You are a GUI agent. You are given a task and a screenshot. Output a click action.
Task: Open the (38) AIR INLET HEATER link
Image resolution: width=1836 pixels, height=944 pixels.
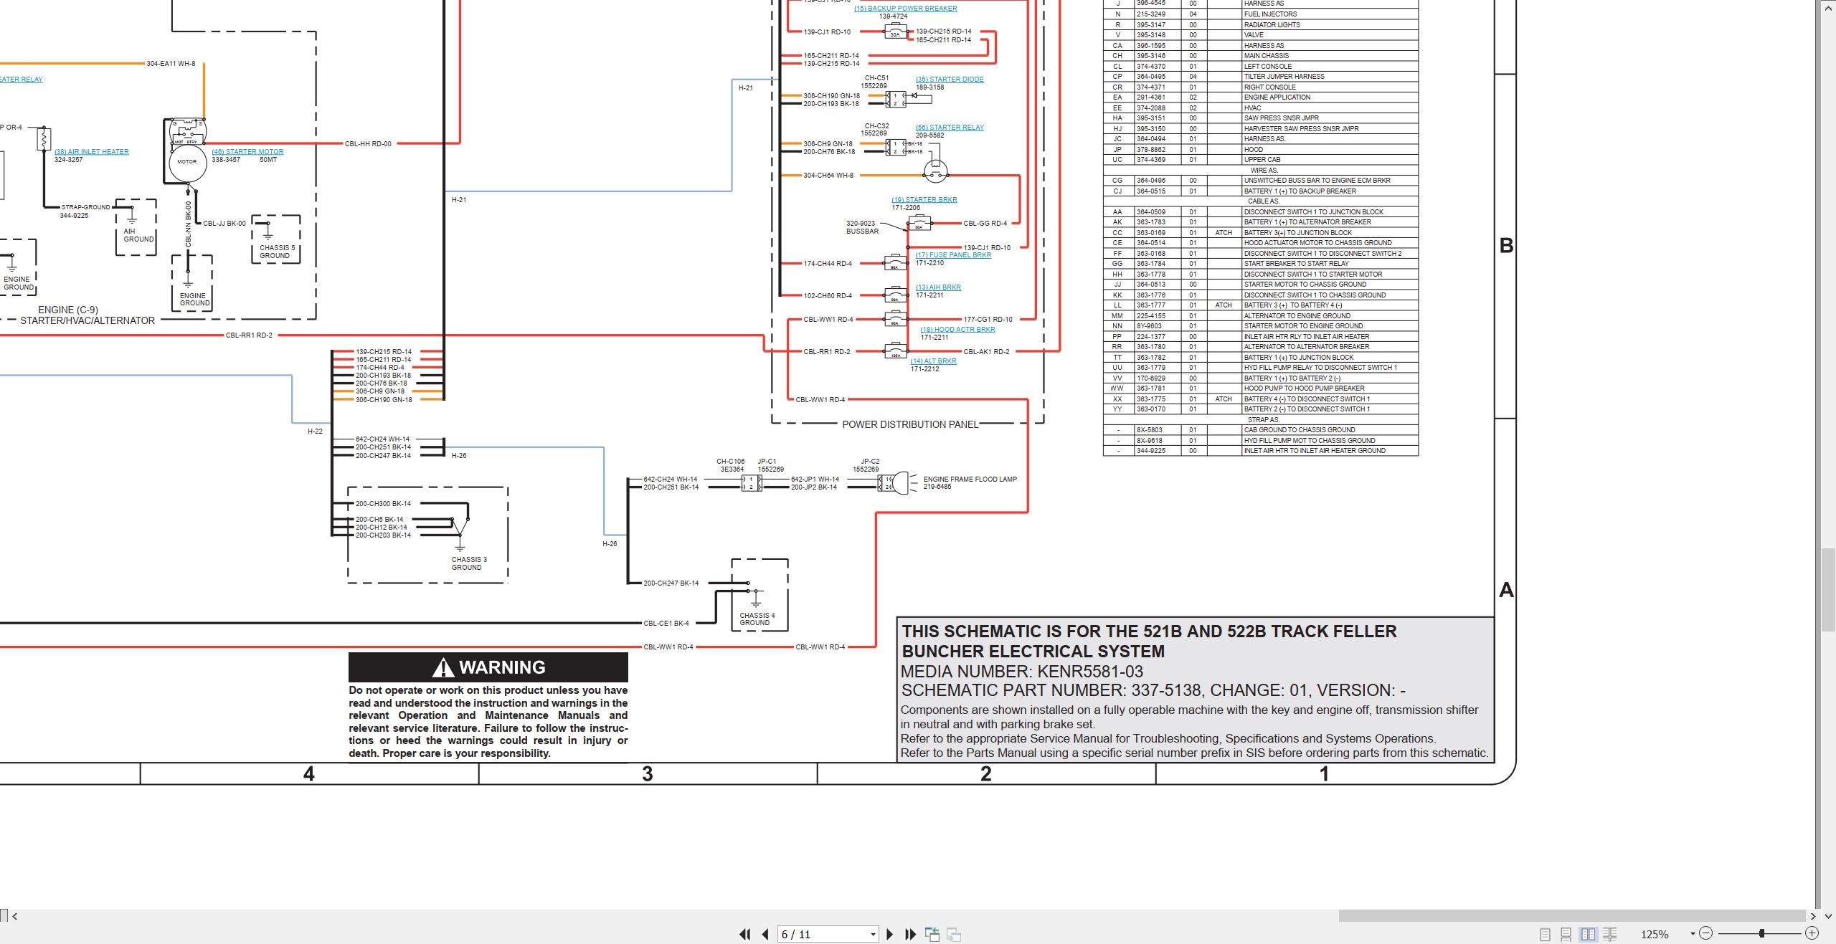tap(92, 152)
